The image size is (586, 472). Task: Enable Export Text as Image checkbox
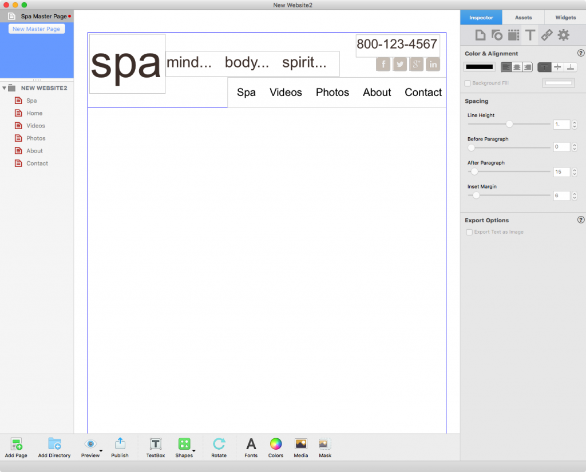(469, 232)
